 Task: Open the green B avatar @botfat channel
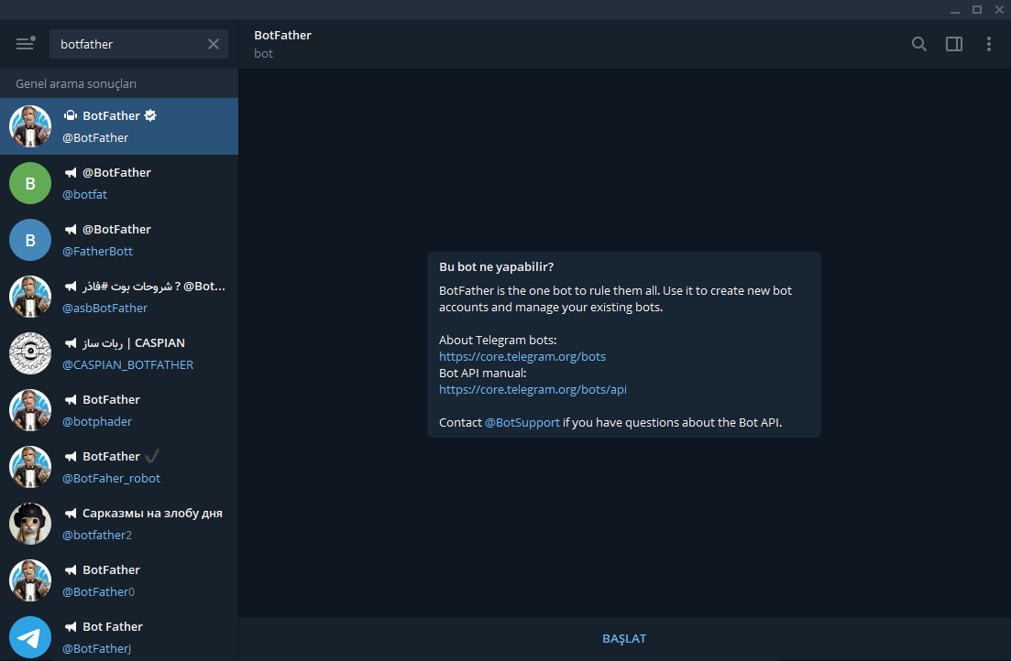(30, 183)
